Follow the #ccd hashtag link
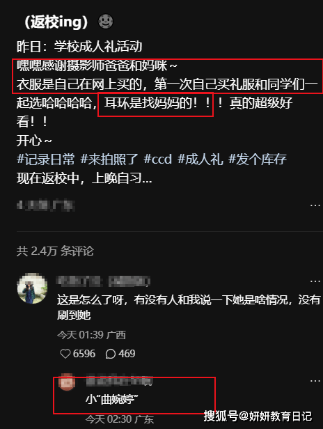 tap(158, 159)
